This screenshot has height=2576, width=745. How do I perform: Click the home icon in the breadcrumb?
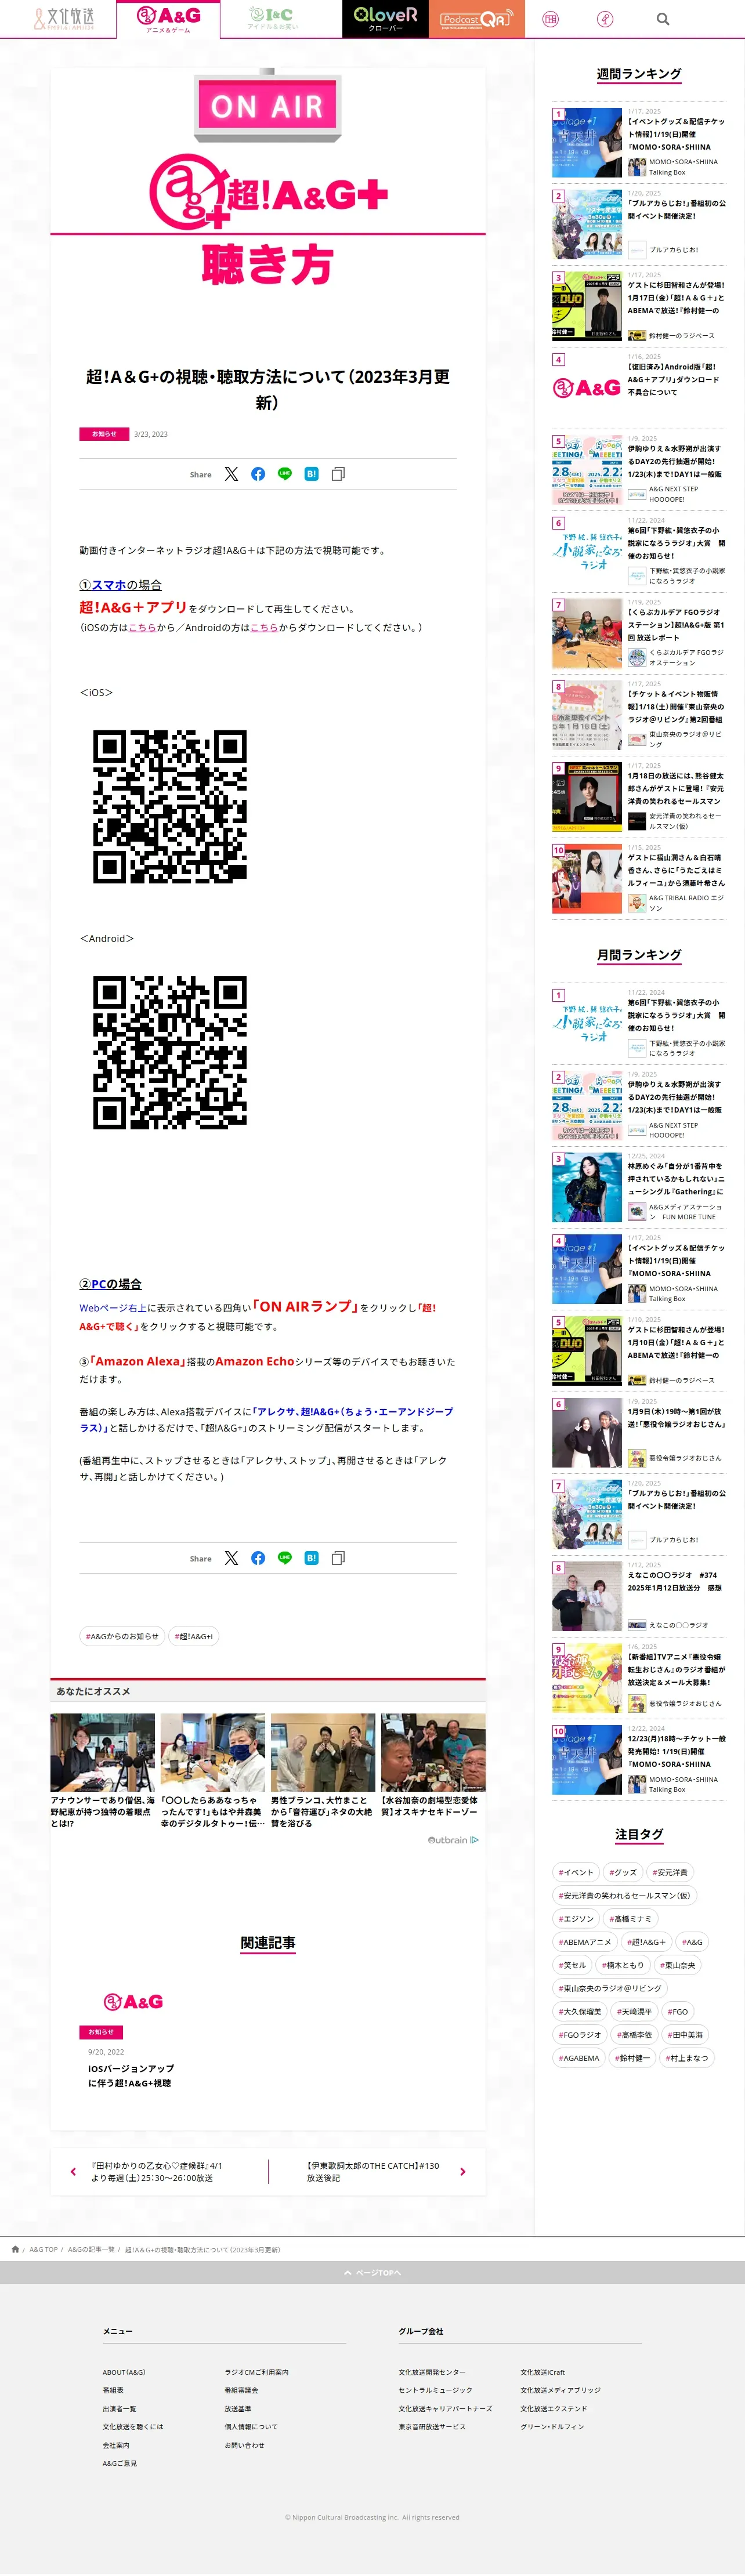click(x=15, y=2249)
